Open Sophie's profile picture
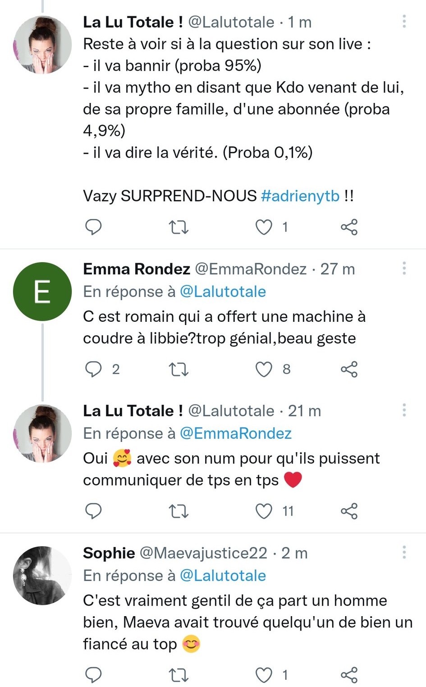 [x=42, y=575]
